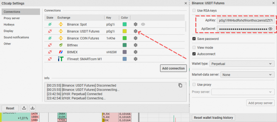Image resolution: width=277 pixels, height=122 pixels.
Task: Open settings gear for BitMEX connection
Action: tap(136, 52)
